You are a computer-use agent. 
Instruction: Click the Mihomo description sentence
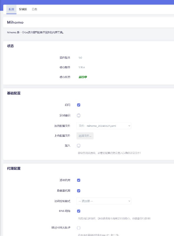tap(35, 32)
